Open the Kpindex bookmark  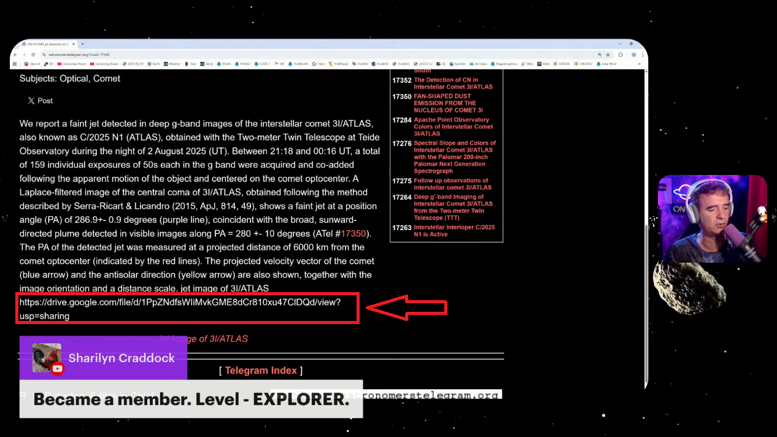[x=457, y=64]
